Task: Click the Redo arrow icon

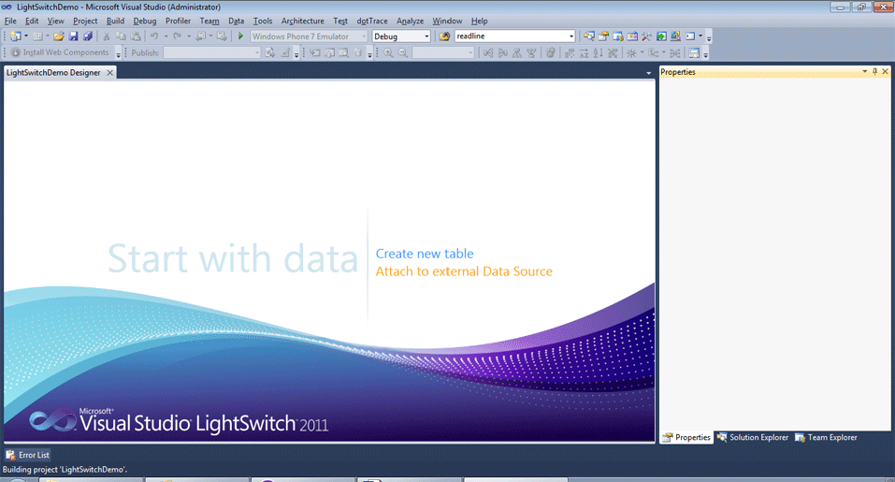Action: tap(177, 36)
